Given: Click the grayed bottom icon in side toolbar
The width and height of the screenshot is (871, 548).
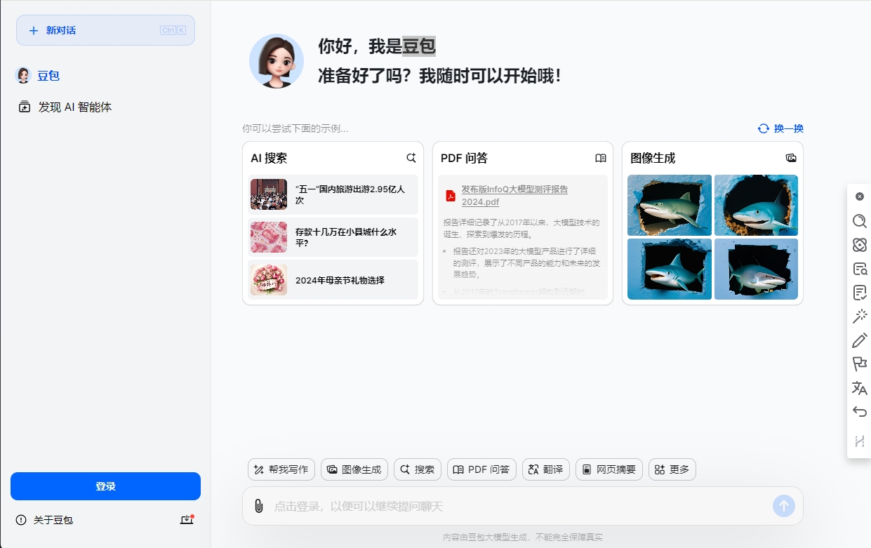Looking at the screenshot, I should pyautogui.click(x=860, y=441).
